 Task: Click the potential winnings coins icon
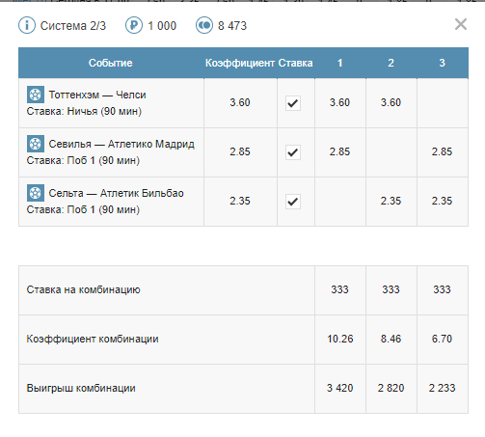(204, 25)
